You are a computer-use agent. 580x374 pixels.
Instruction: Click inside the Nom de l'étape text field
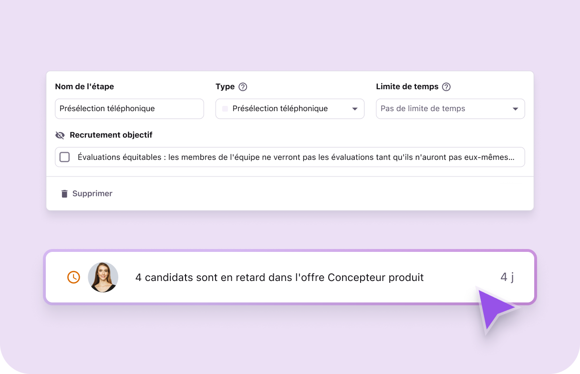(129, 109)
